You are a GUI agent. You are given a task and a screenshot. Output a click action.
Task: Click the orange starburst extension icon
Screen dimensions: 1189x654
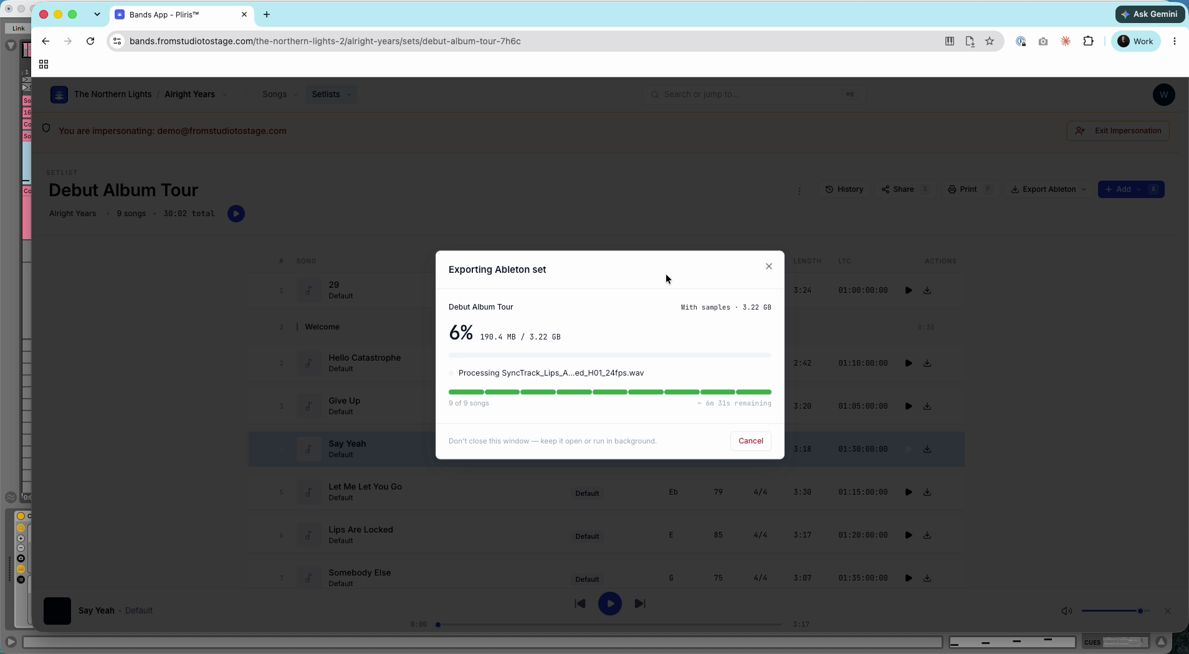click(x=1066, y=41)
